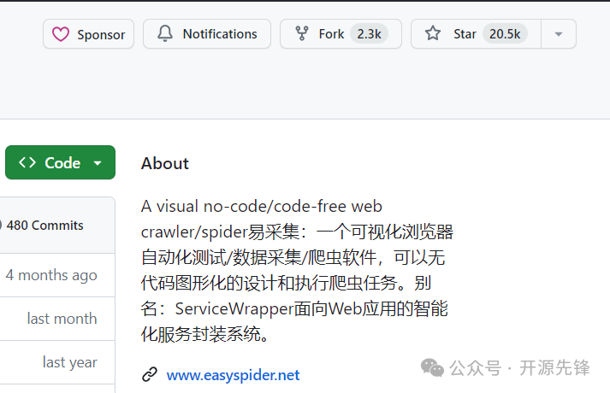Screen dimensions: 610x393
Task: Click the Star outline icon
Action: (433, 33)
